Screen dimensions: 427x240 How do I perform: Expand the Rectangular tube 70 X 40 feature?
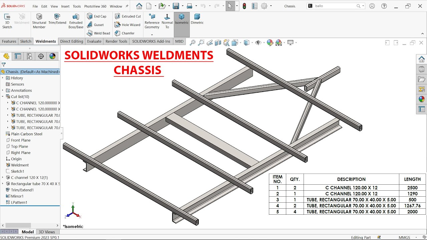pyautogui.click(x=3, y=184)
